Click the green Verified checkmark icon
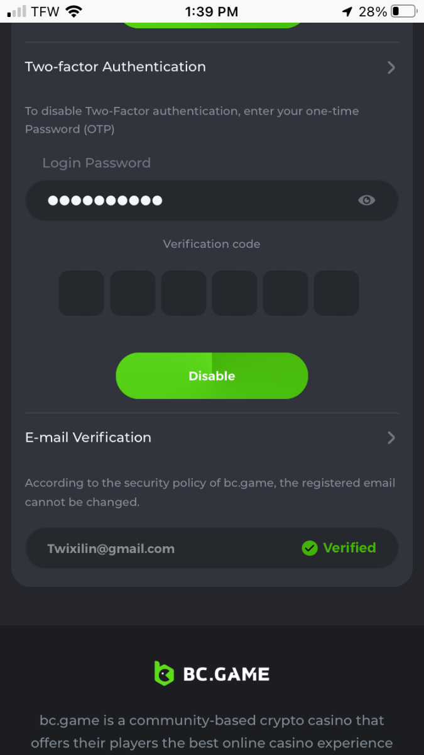Screen dimensions: 424x755 point(309,548)
